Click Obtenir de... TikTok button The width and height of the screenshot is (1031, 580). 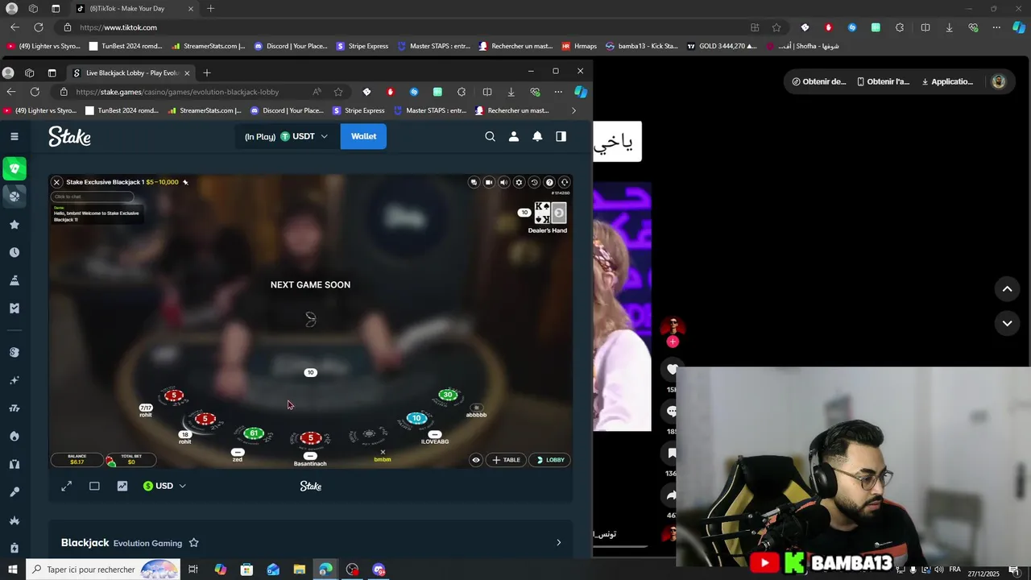pyautogui.click(x=818, y=81)
